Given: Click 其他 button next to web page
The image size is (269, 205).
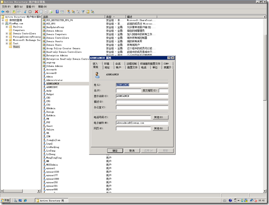Looking at the screenshot, I should coord(160,128).
